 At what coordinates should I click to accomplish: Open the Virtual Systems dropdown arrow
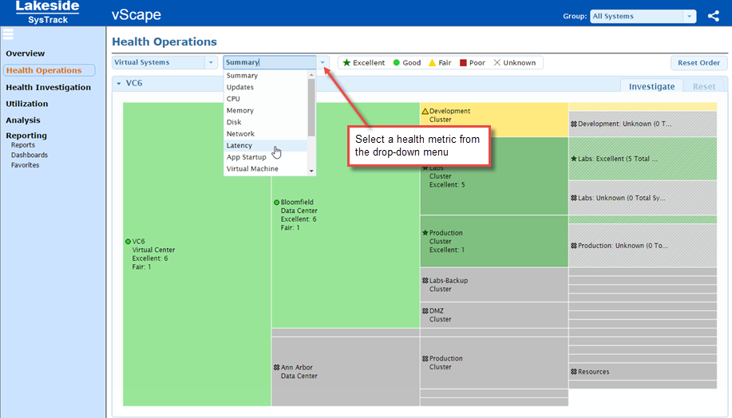coord(211,62)
